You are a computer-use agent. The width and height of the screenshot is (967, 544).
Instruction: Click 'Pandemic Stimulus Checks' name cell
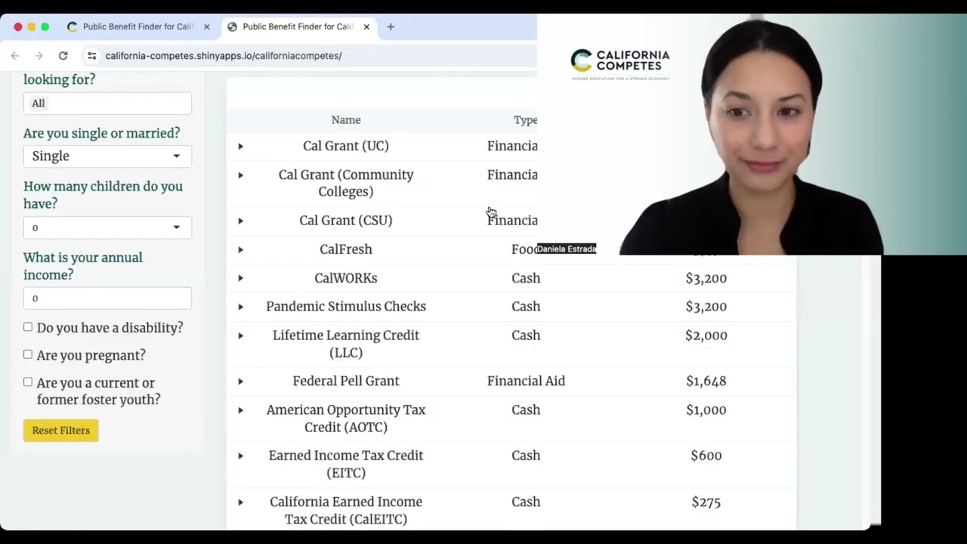[346, 307]
